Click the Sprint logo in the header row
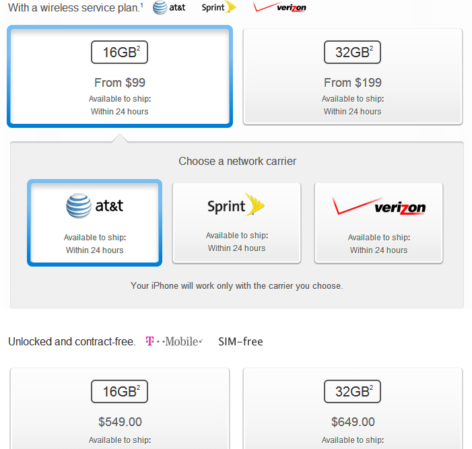472x449 pixels. (x=219, y=7)
